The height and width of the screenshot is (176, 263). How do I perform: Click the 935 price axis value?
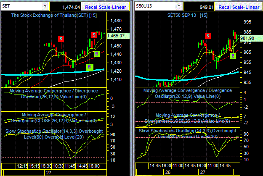(x=247, y=83)
